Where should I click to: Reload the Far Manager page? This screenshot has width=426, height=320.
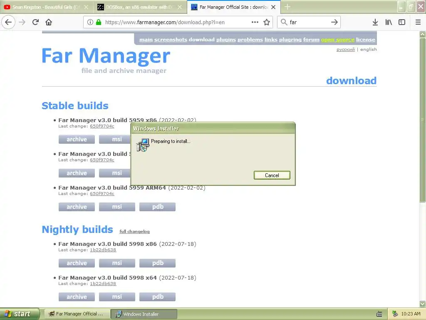pyautogui.click(x=35, y=22)
